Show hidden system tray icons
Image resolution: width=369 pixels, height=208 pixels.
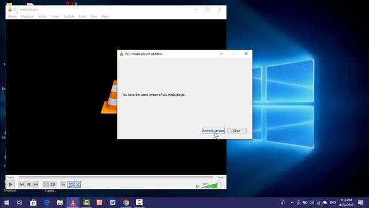[x=292, y=203]
